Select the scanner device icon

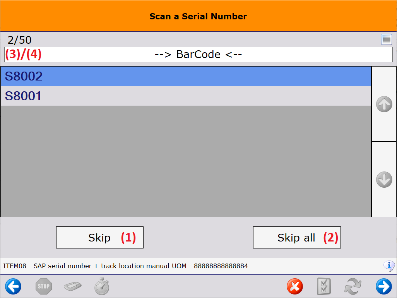coord(73,286)
